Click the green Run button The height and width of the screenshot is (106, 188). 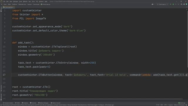pyautogui.click(x=171, y=4)
